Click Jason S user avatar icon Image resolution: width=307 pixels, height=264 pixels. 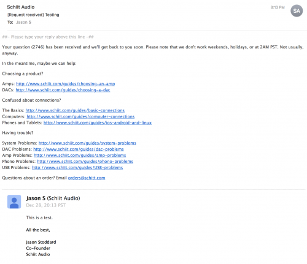14,202
